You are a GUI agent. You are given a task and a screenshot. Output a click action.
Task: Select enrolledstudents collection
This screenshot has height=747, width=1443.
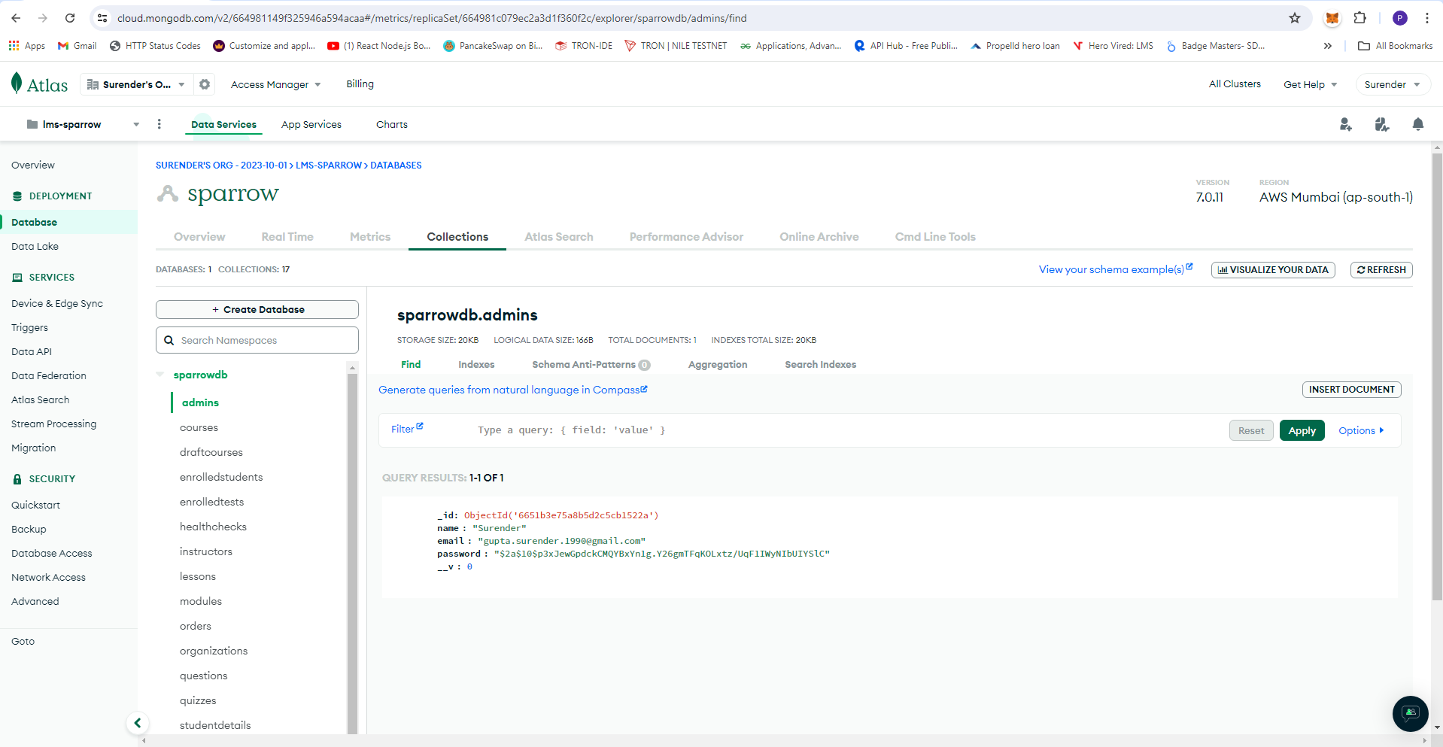coord(221,477)
